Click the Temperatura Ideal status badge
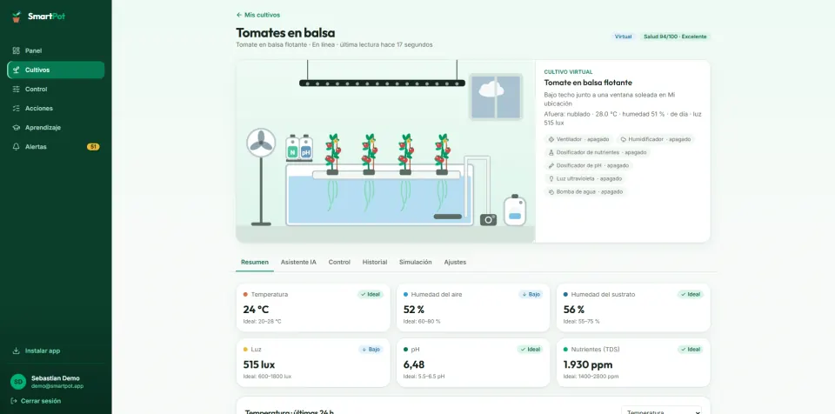This screenshot has height=414, width=835. [x=371, y=294]
